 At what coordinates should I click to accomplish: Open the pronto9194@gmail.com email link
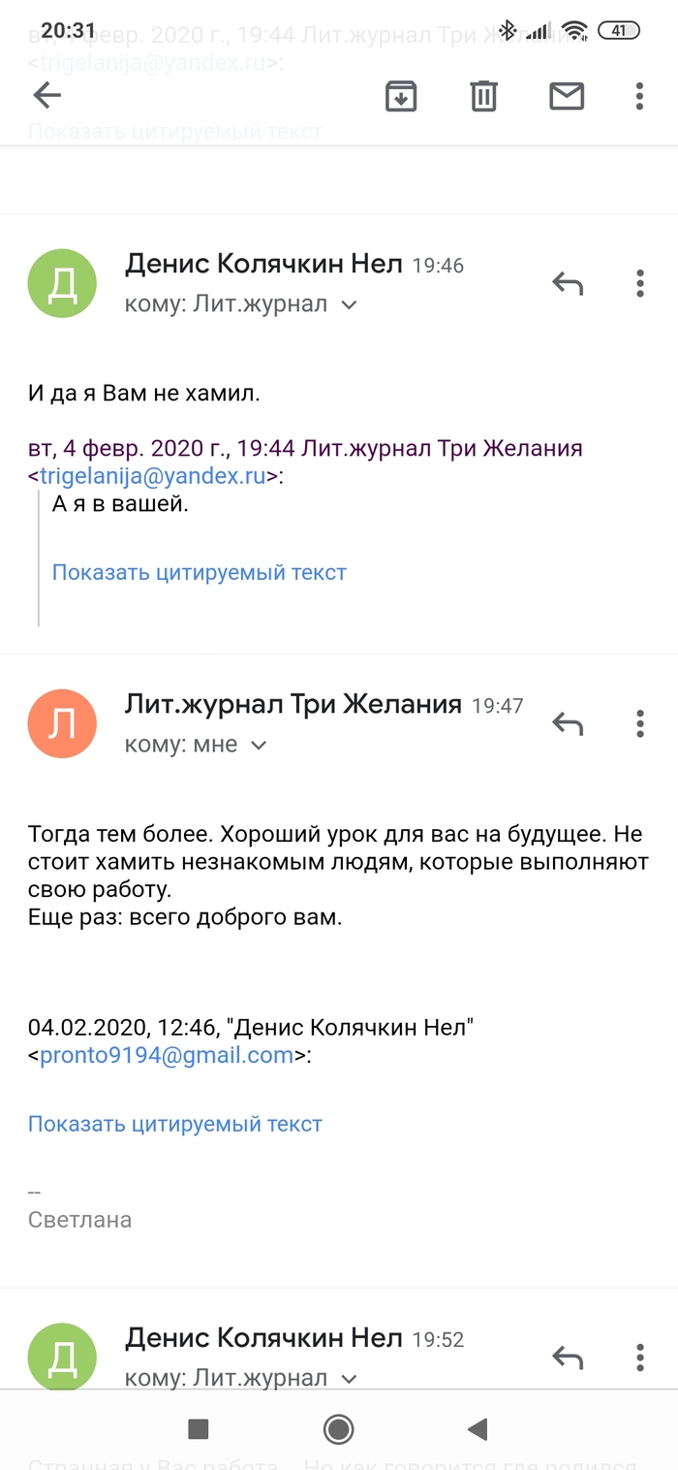(x=166, y=1055)
